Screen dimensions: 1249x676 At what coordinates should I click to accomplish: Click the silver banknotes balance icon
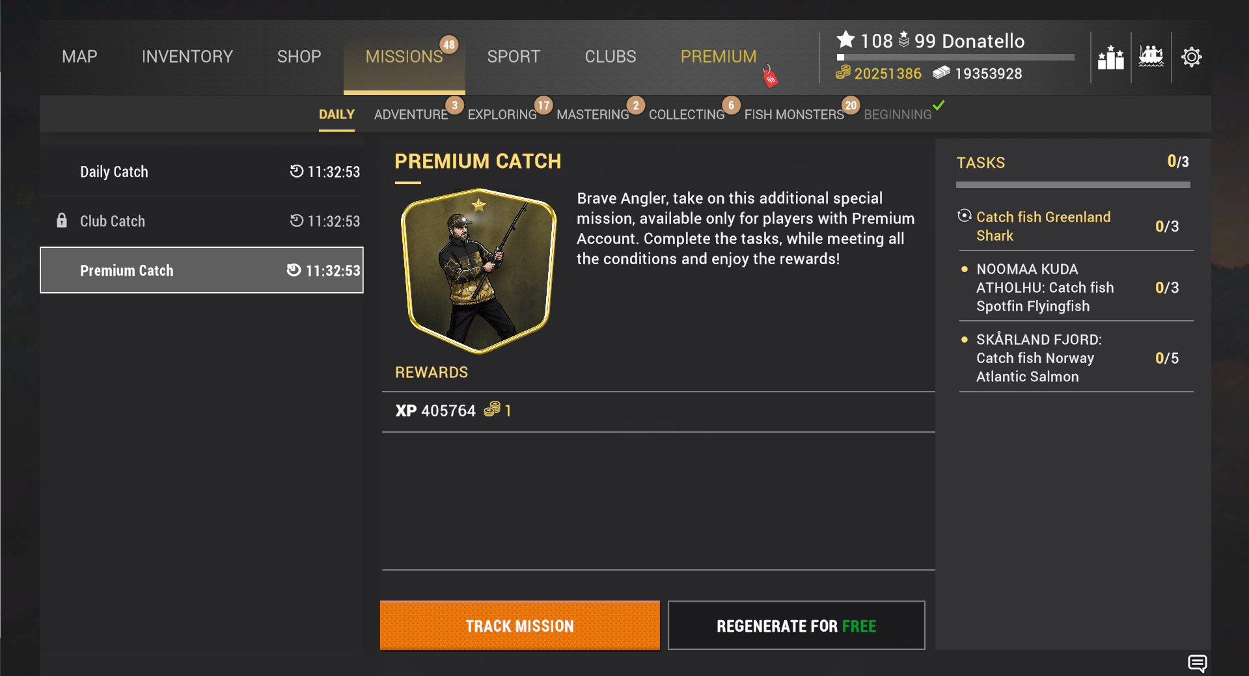tap(941, 72)
